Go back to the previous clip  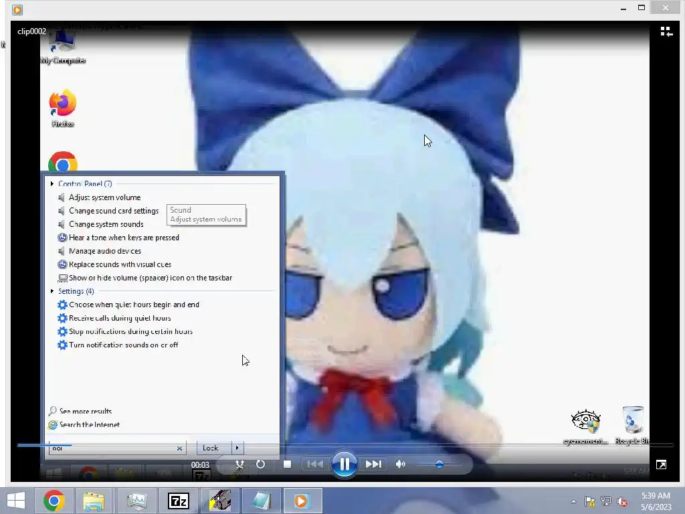315,464
